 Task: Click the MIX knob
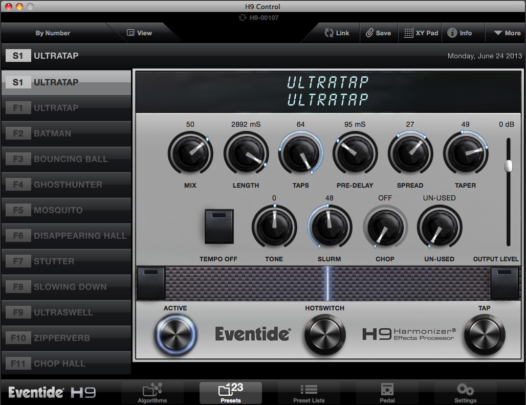190,153
